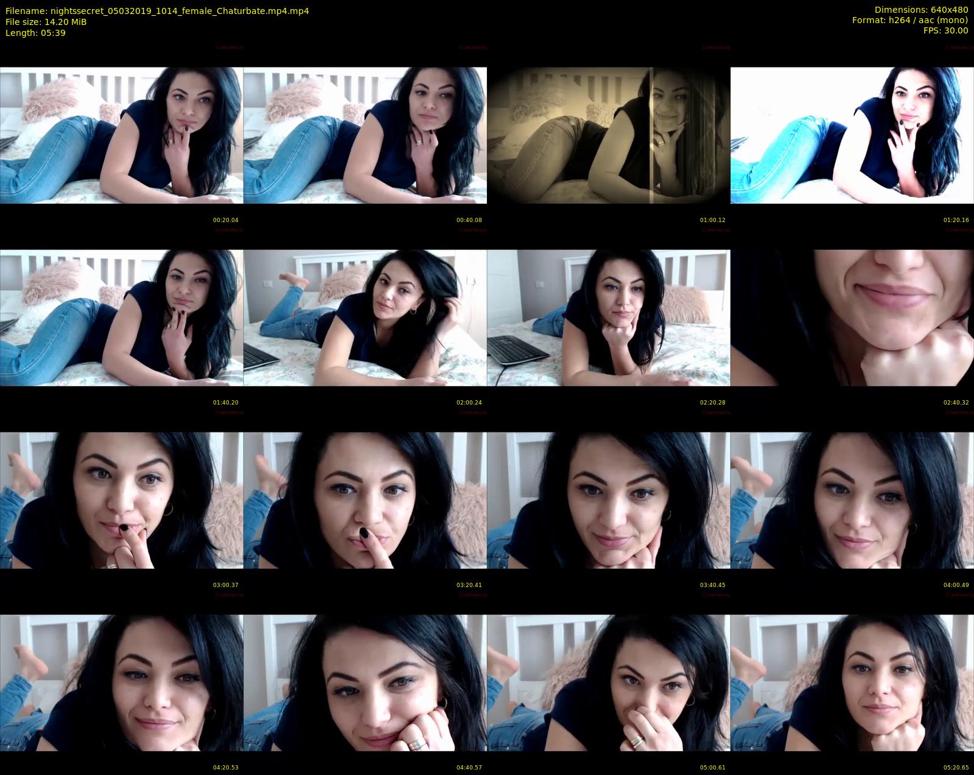The image size is (974, 775).
Task: Select the thumbnail timestamped 01:40.20
Action: 122,318
